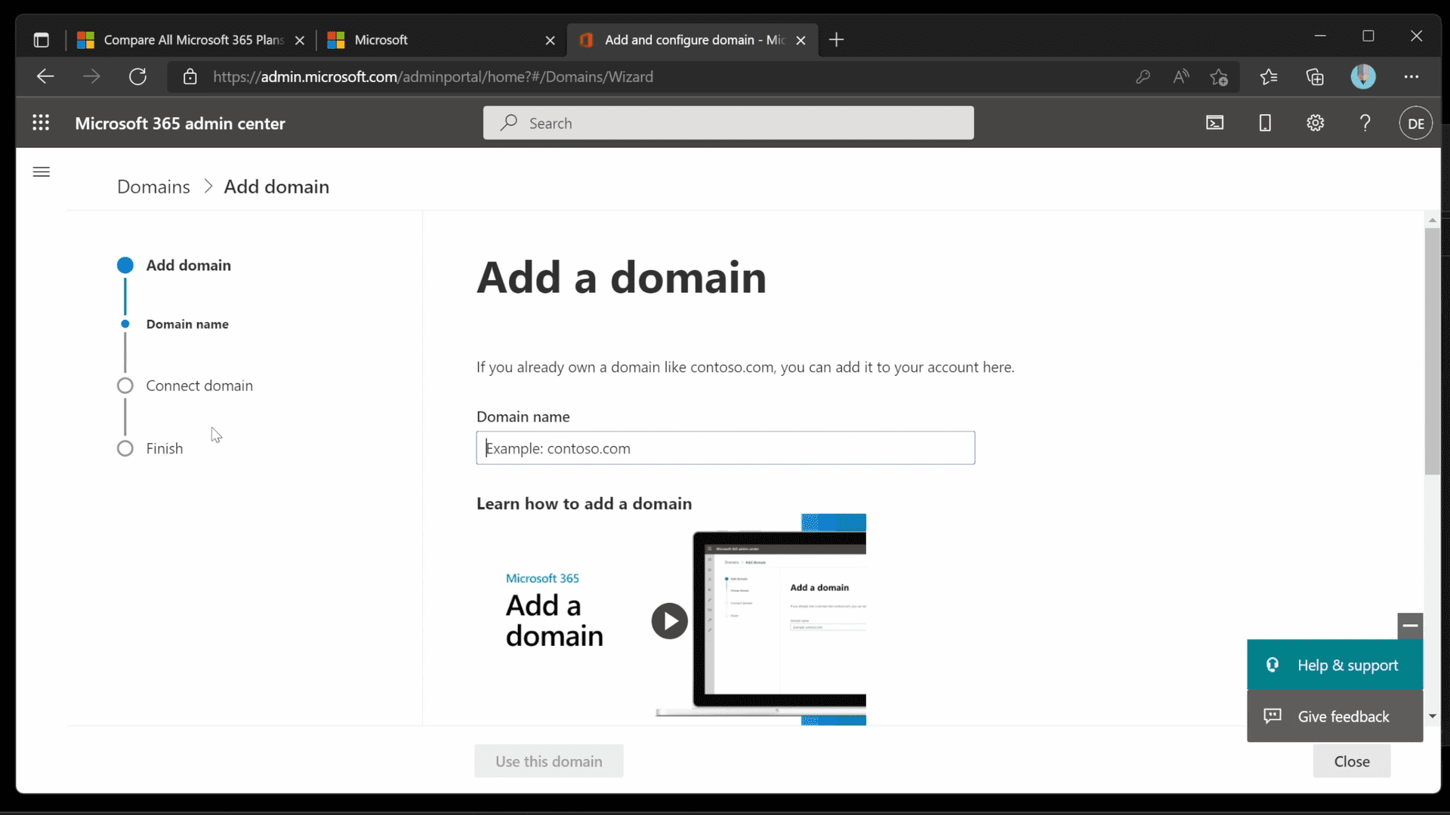
Task: Switch to the Microsoft browser tab
Action: point(381,40)
